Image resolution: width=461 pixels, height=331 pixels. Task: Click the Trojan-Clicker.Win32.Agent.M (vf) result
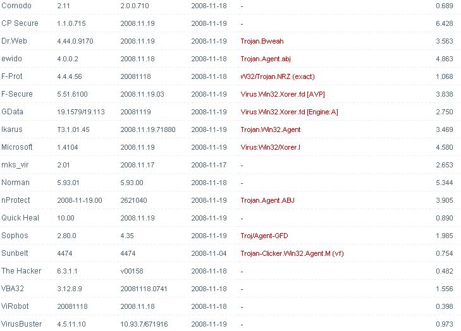tap(292, 253)
